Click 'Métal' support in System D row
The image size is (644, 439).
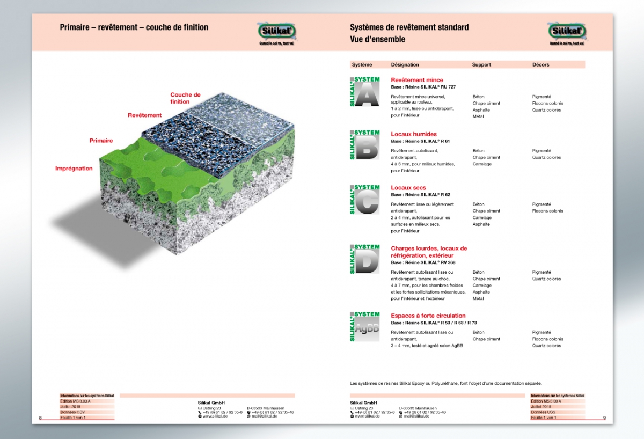point(478,299)
